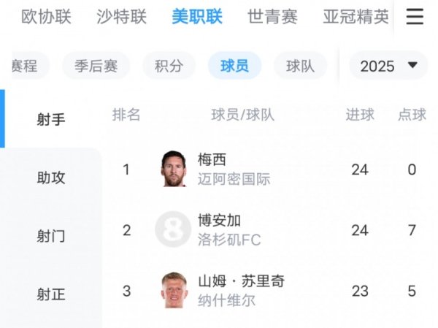Click Bouanga's placeholder avatar icon
The height and width of the screenshot is (328, 438).
click(174, 229)
